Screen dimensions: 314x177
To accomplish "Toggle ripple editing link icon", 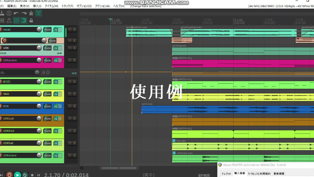I will [9, 20].
